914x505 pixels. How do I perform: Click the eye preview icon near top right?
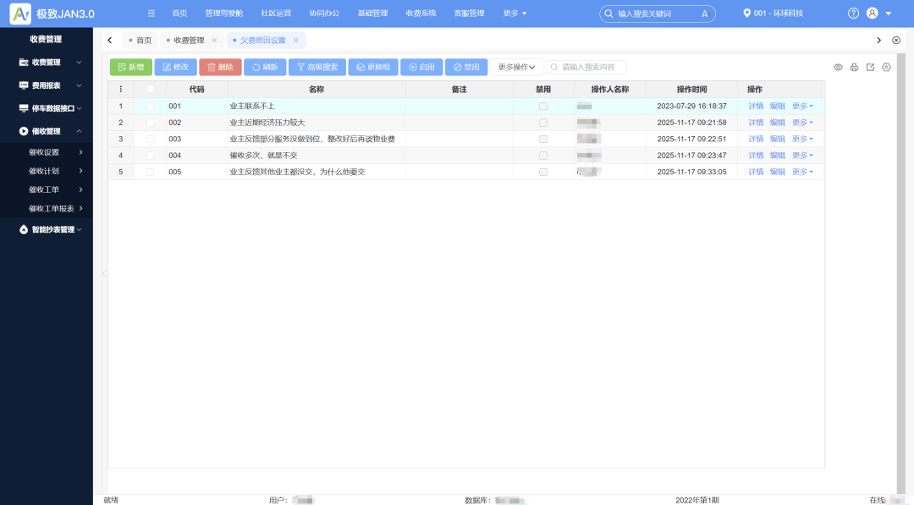pyautogui.click(x=838, y=67)
